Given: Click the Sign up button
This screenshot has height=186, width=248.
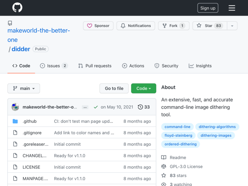Looking at the screenshot, I should click(x=208, y=8).
